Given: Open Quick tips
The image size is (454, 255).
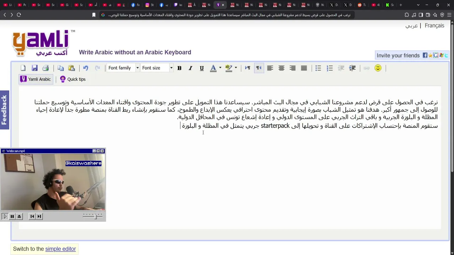Looking at the screenshot, I should tap(73, 79).
